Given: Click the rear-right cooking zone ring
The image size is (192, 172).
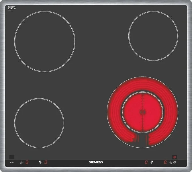Looking at the screenshot, I should (153, 36).
